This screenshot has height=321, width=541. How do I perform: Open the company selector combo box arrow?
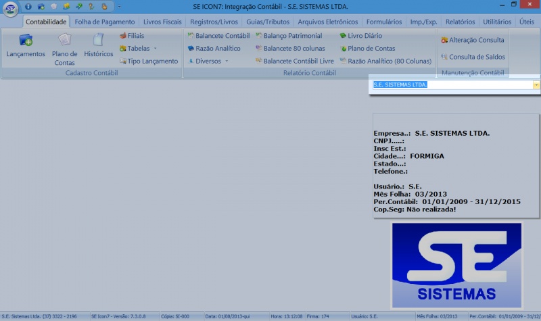[536, 85]
